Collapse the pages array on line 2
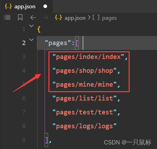 click(x=31, y=40)
